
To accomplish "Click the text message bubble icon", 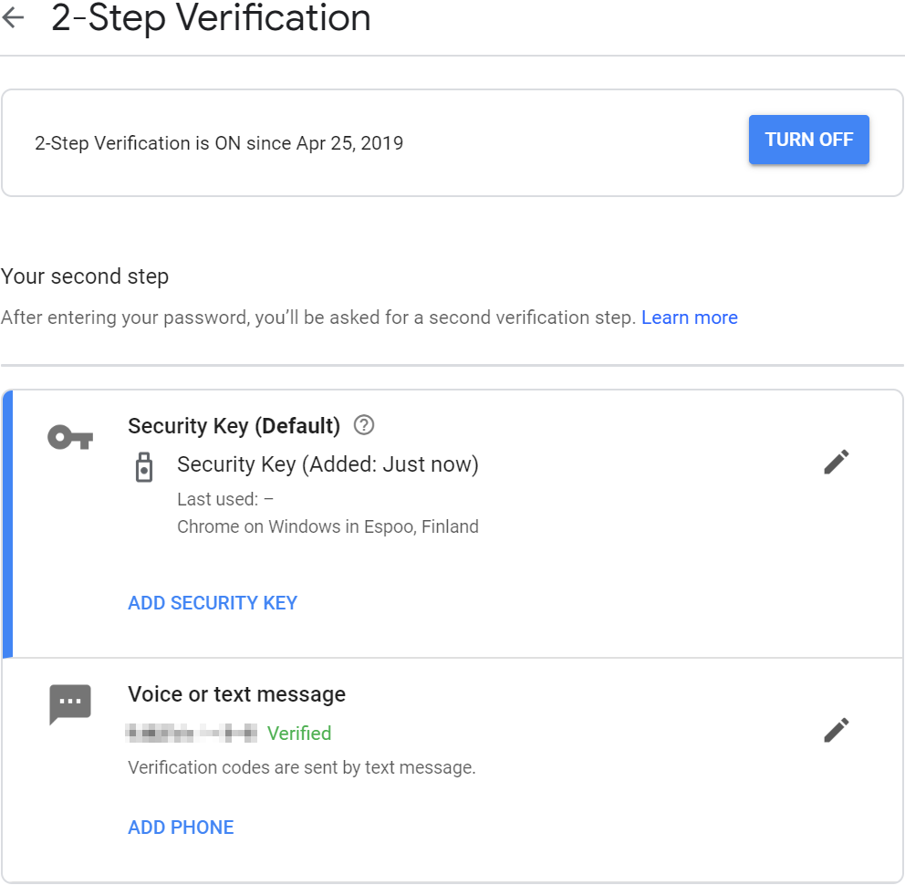I will (70, 703).
